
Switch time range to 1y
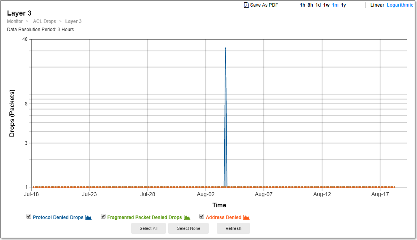click(x=343, y=5)
